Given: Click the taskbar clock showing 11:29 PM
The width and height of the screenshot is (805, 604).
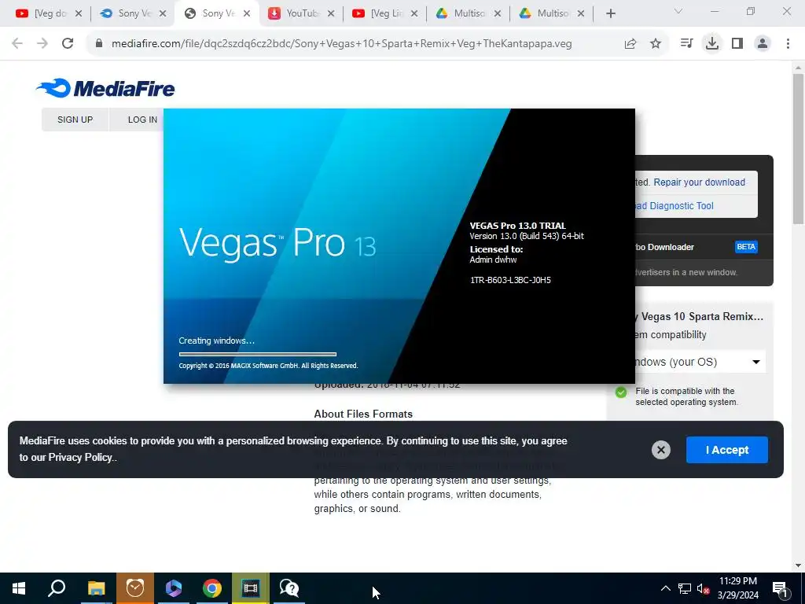Looking at the screenshot, I should pyautogui.click(x=737, y=588).
